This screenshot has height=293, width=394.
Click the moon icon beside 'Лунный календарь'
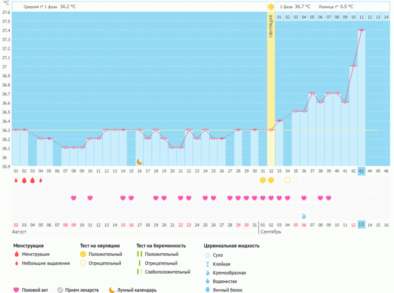[112, 290]
